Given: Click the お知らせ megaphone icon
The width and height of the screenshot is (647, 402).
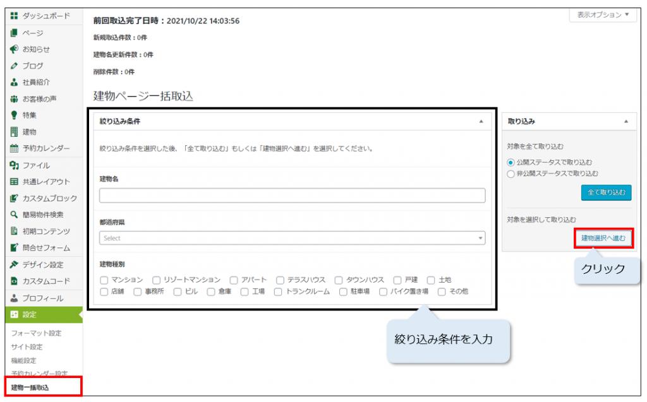Looking at the screenshot, I should click(14, 49).
